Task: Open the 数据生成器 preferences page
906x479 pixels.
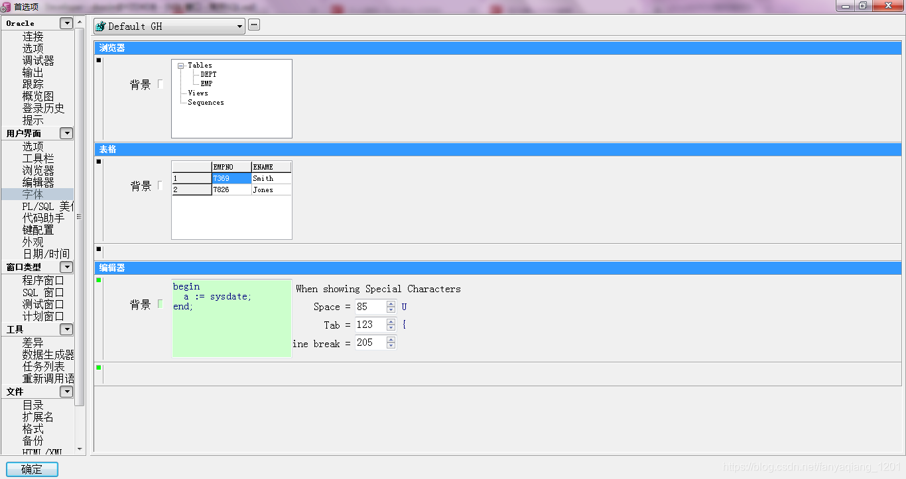Action: (x=48, y=354)
